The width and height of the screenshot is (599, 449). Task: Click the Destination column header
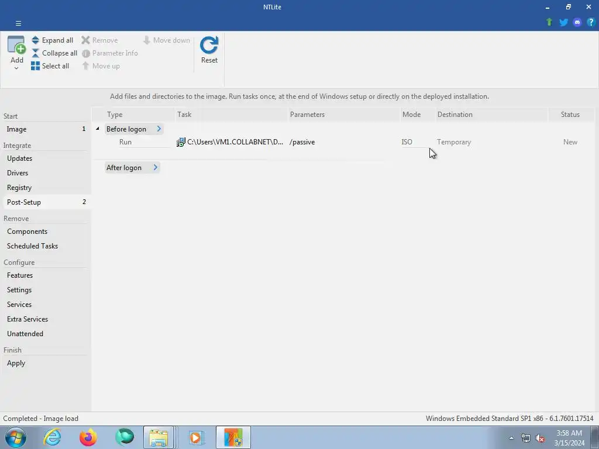[x=491, y=115]
